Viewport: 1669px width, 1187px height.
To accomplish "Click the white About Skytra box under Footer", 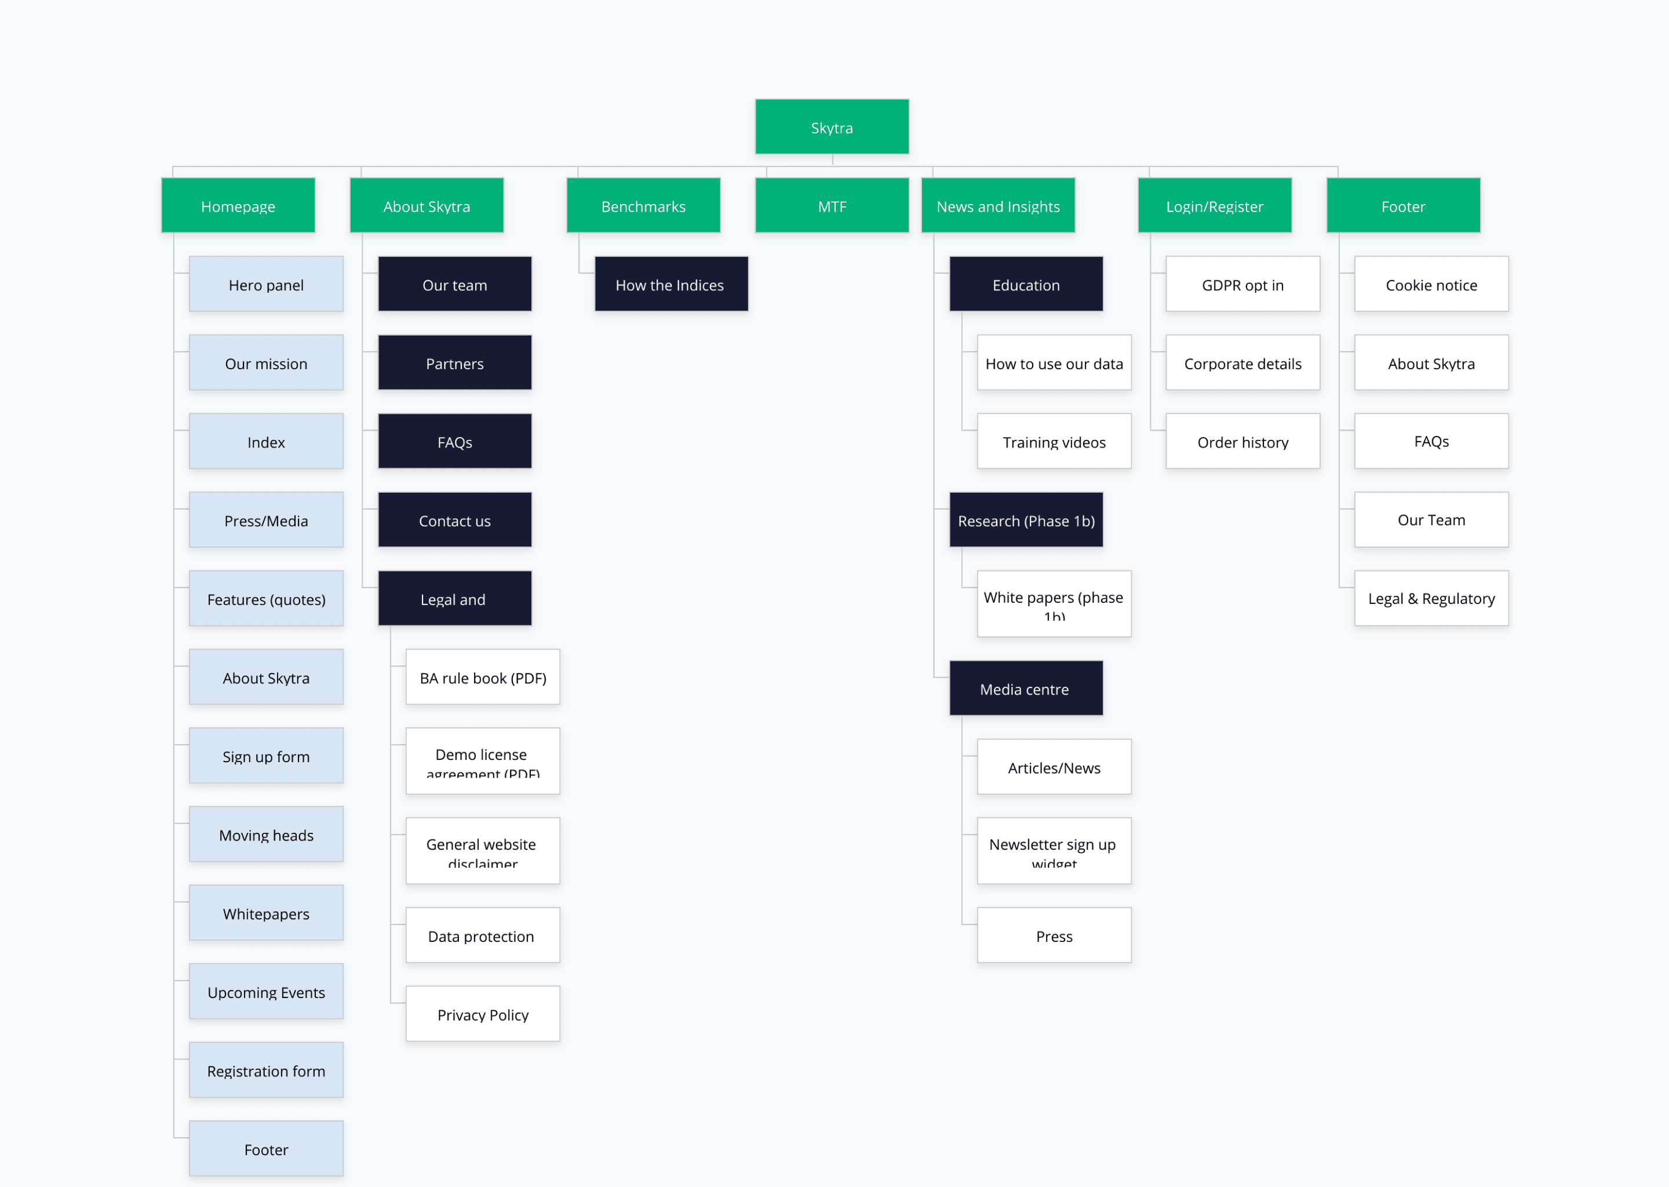I will [x=1431, y=362].
